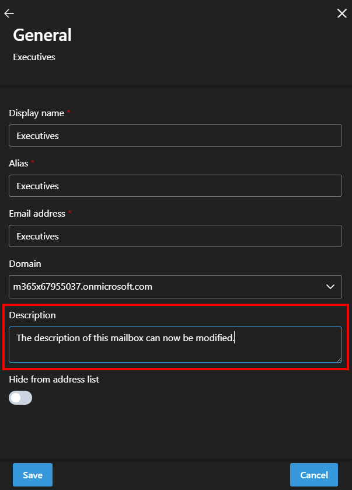This screenshot has height=490, width=352.
Task: Click the chevron arrow in the Domain box
Action: click(x=330, y=287)
